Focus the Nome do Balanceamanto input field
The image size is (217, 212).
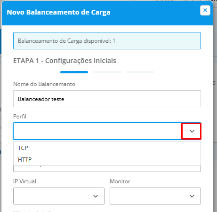click(107, 99)
